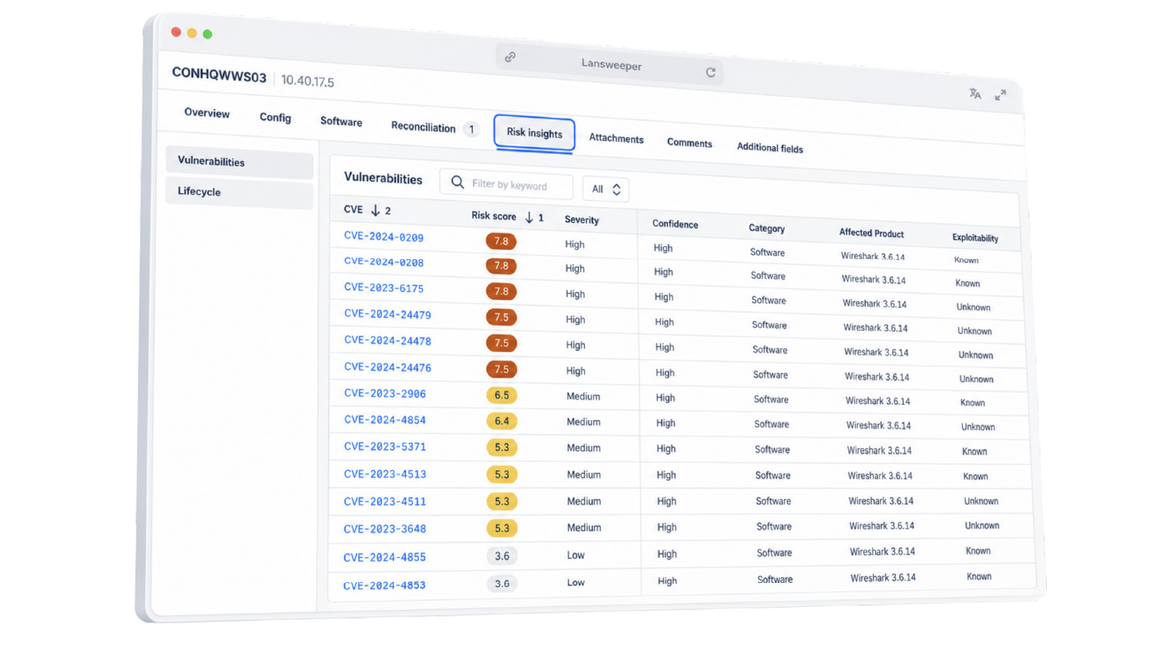The image size is (1168, 647).
Task: Expand the view to fullscreen
Action: click(1000, 95)
